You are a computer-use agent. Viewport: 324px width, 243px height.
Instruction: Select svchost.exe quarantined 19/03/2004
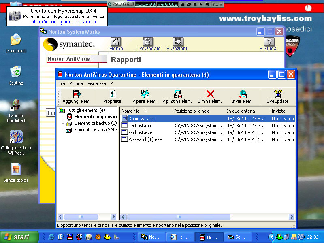207,132
